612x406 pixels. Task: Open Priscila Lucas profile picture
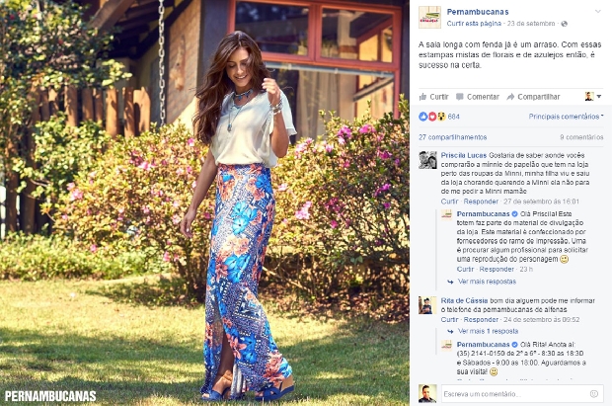427,160
